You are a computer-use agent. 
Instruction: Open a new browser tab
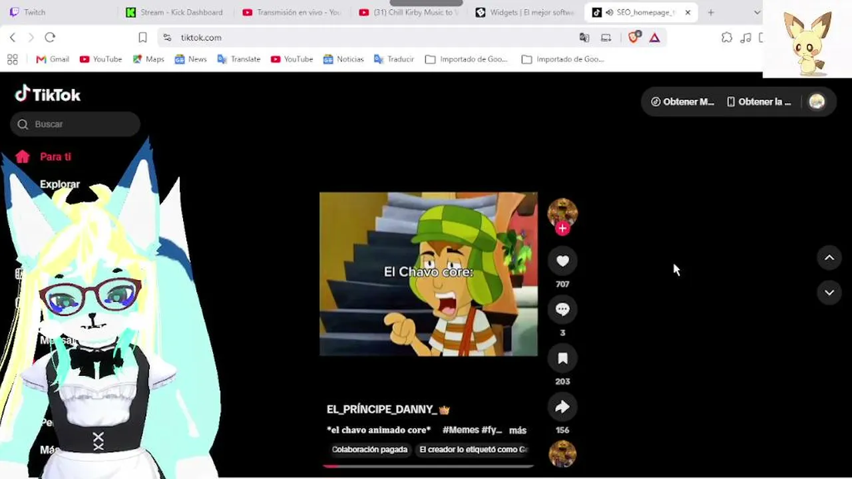click(711, 12)
